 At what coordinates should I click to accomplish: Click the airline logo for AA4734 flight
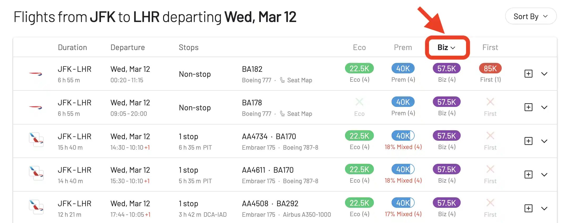tap(36, 140)
